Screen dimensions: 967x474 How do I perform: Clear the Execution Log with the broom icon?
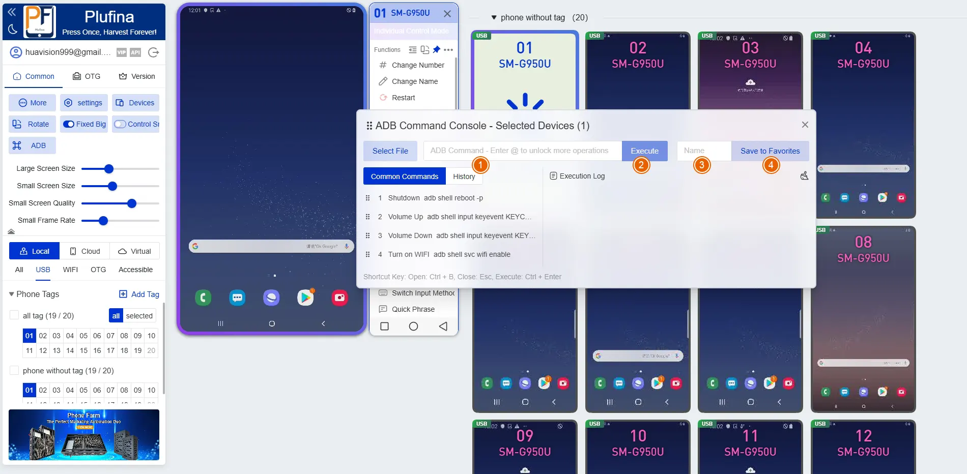tap(804, 175)
